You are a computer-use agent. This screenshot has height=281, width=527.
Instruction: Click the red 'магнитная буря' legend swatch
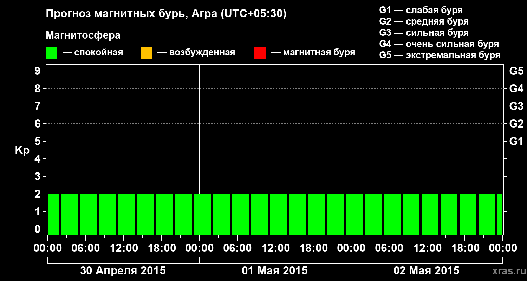click(x=260, y=53)
